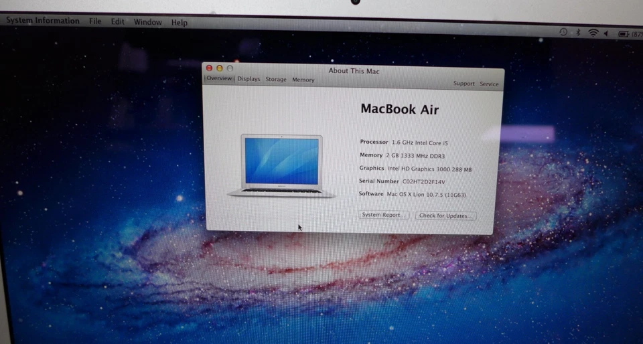Click the Processor value 1.6 GHz Intel Core i5
The image size is (643, 344).
coord(420,143)
